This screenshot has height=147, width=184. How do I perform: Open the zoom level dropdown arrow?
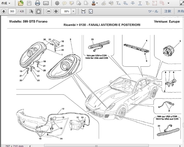tap(74, 11)
